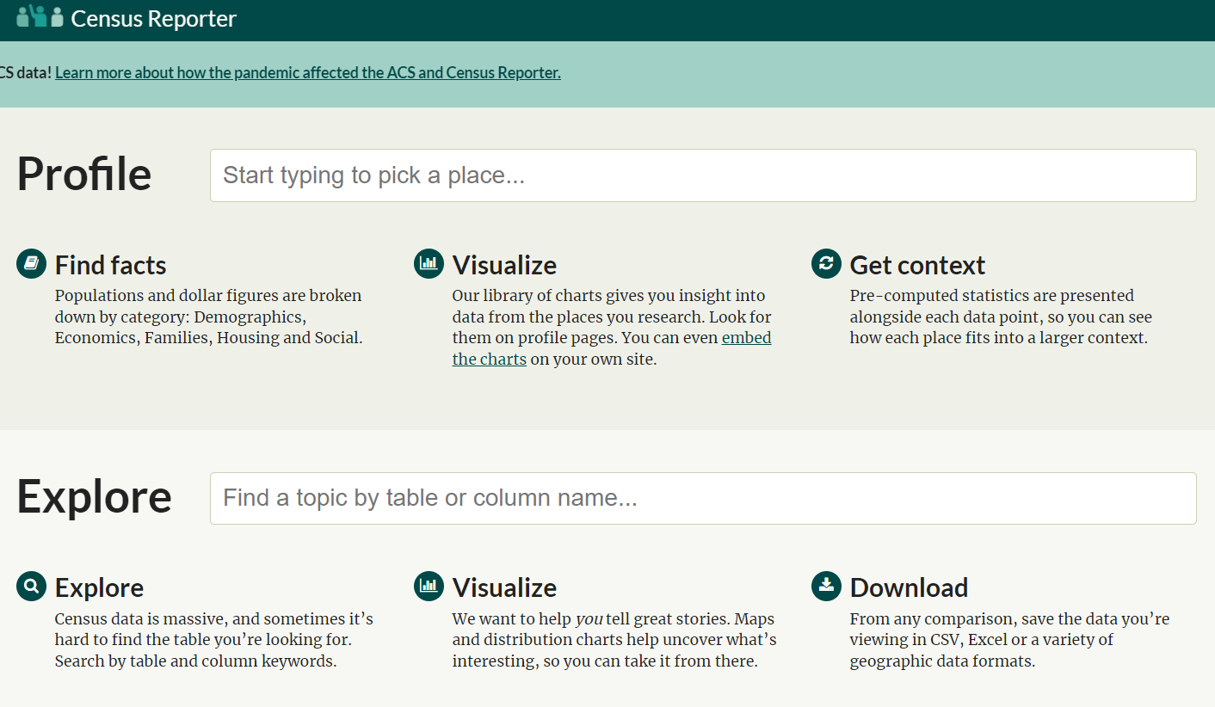Click text 'Census data is massive'

[x=138, y=619]
